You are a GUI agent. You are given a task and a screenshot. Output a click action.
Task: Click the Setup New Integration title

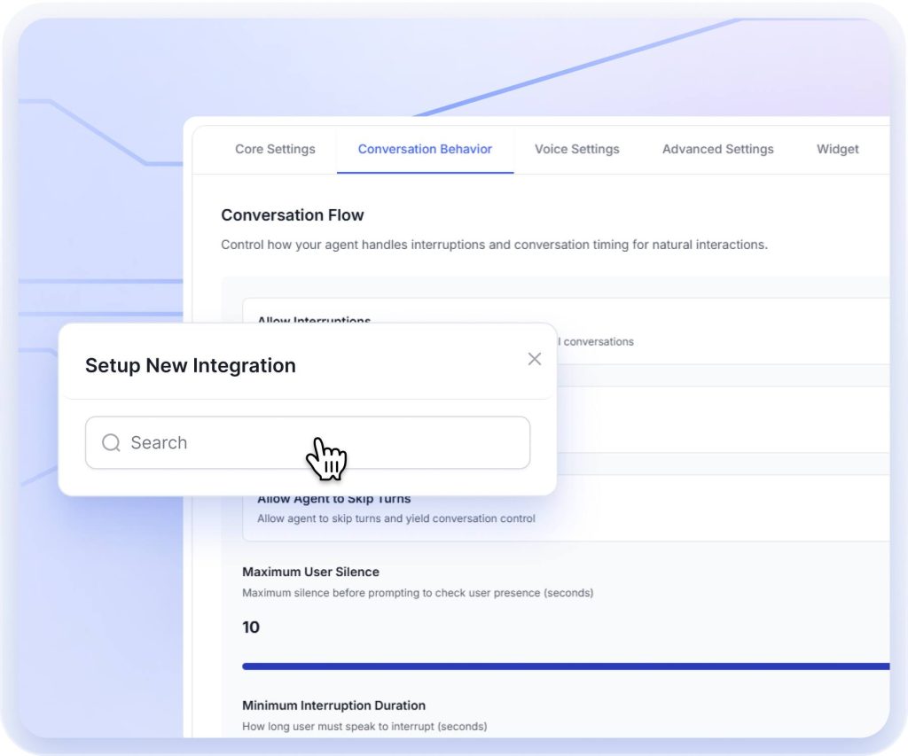point(191,365)
